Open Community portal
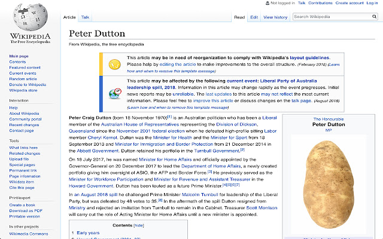Viewport: 383px width, 239px height. click(25, 119)
